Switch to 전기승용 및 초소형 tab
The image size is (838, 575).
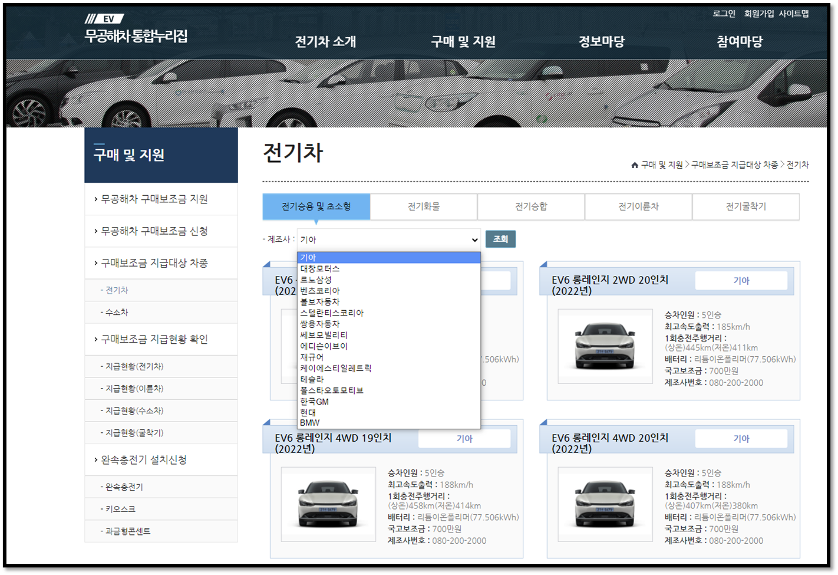click(316, 206)
